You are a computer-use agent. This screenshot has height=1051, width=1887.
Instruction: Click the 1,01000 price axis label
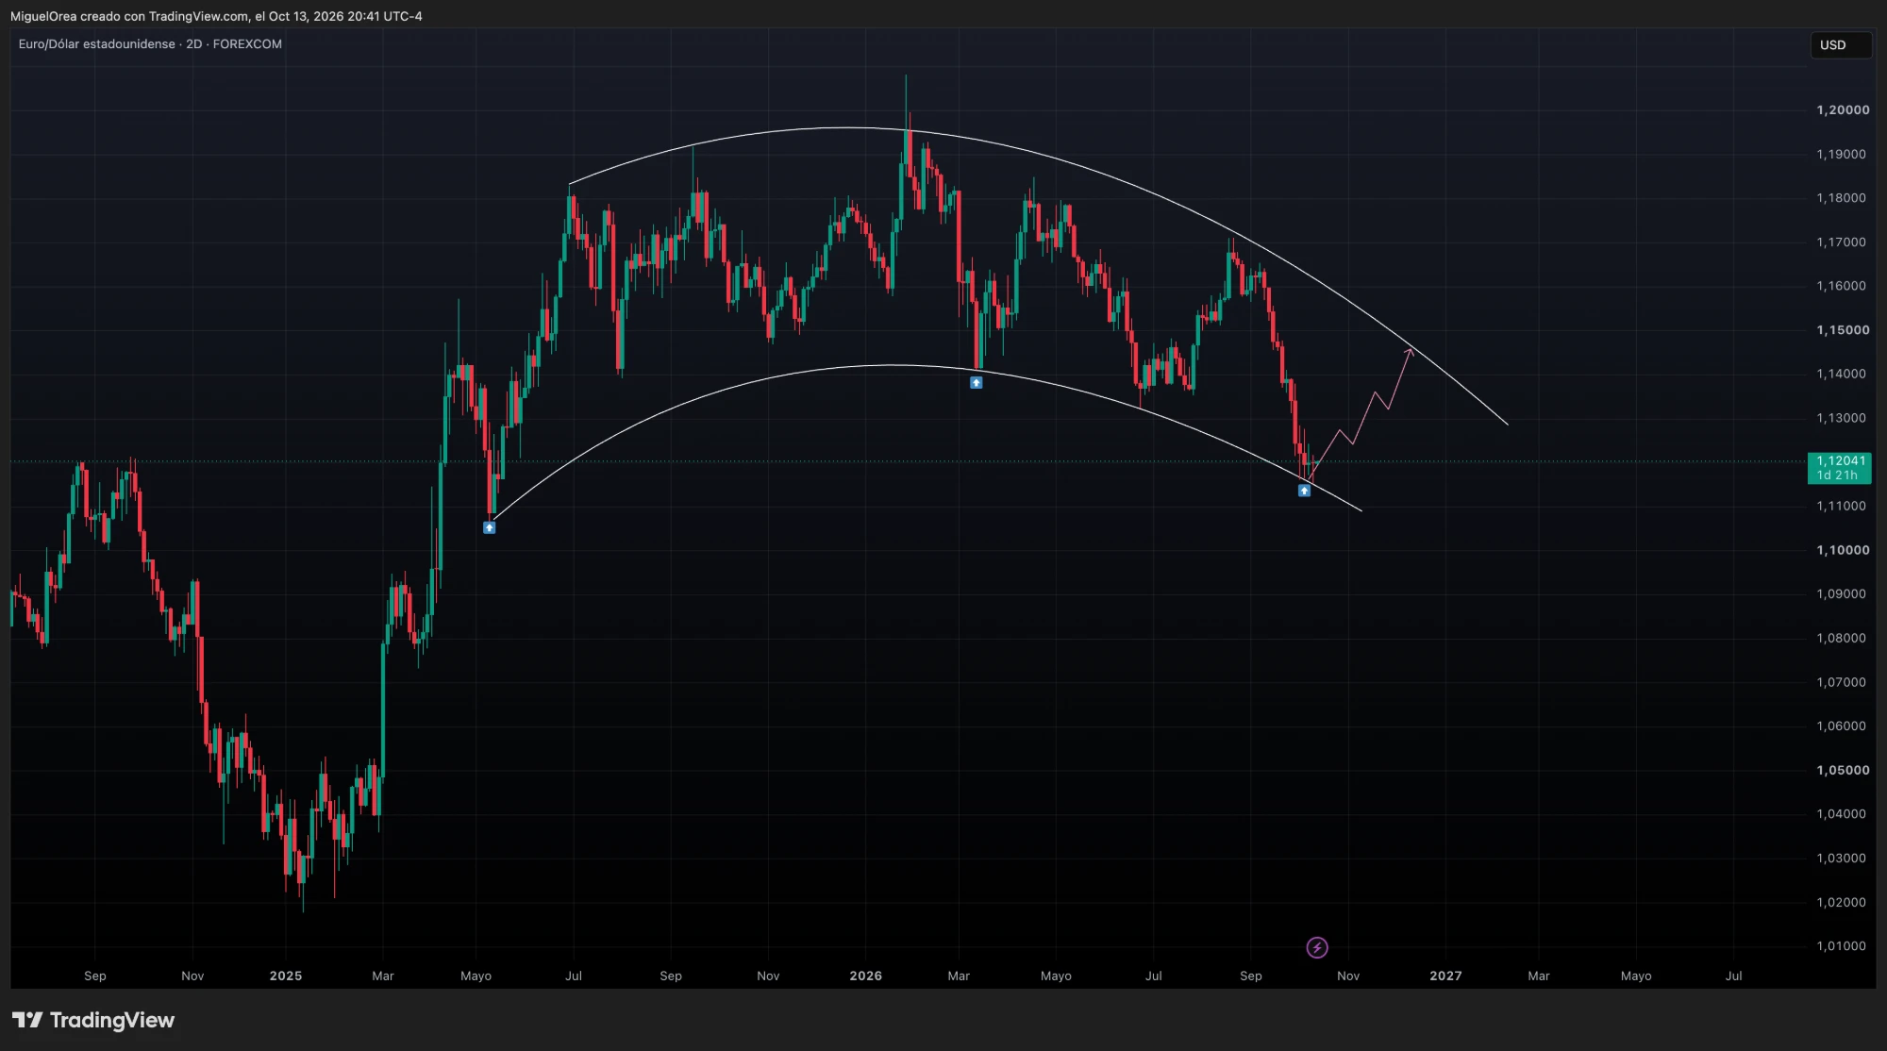pyautogui.click(x=1842, y=946)
